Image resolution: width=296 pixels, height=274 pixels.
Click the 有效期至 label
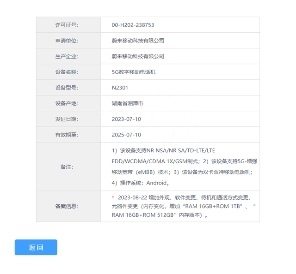coord(67,135)
